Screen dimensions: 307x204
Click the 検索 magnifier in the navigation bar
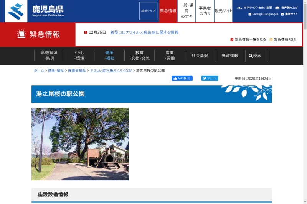click(251, 56)
